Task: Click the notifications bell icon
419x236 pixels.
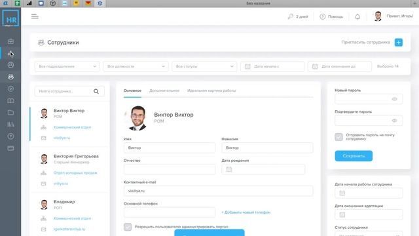Action: [357, 16]
